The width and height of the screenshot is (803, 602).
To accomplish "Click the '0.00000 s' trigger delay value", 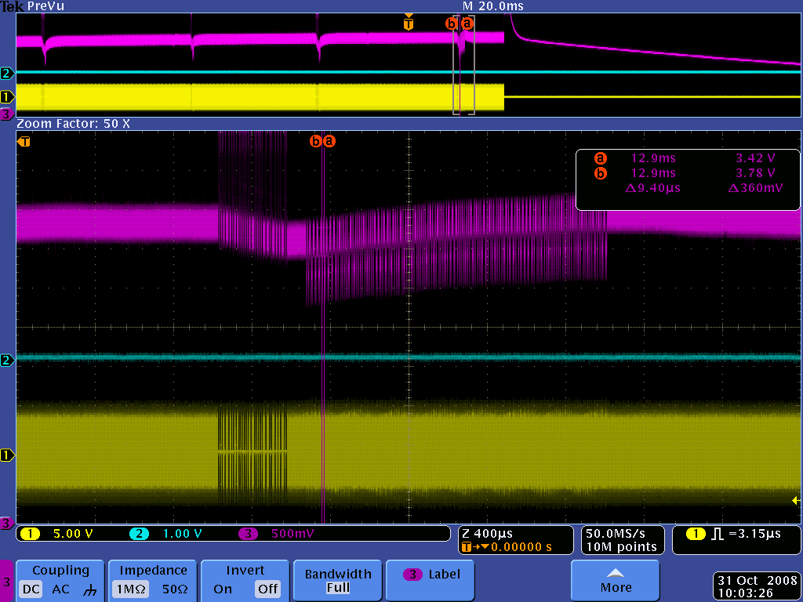I will [x=521, y=546].
